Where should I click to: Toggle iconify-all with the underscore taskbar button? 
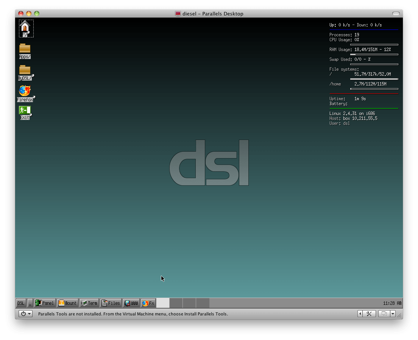(30, 303)
